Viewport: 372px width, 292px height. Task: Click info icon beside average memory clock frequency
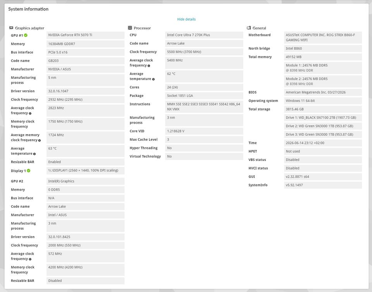coord(40,140)
